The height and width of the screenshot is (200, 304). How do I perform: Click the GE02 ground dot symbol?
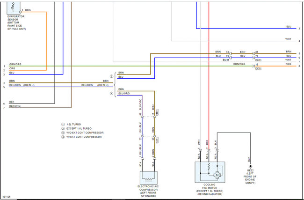(250, 166)
